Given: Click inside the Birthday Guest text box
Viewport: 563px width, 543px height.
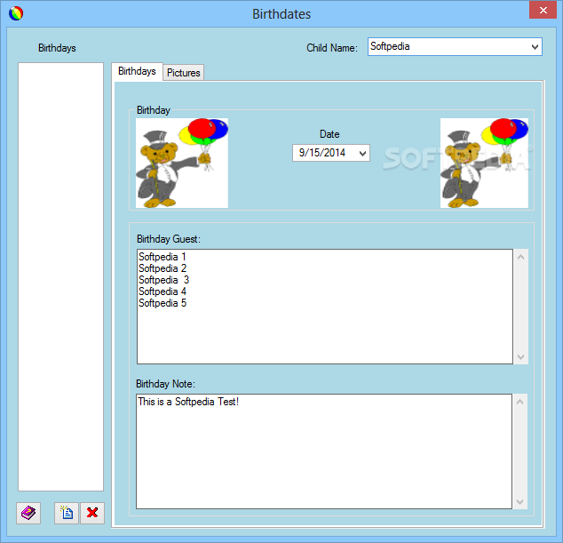Looking at the screenshot, I should pos(325,307).
